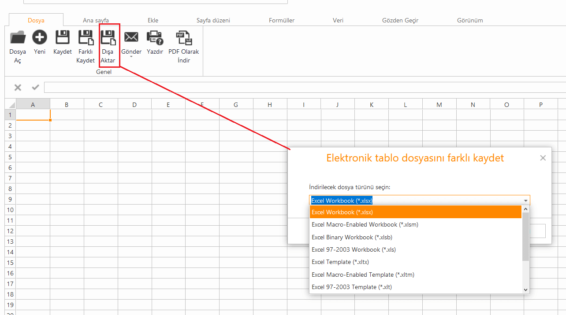Open the Ekle ribbon tab
The image size is (566, 315).
(153, 20)
